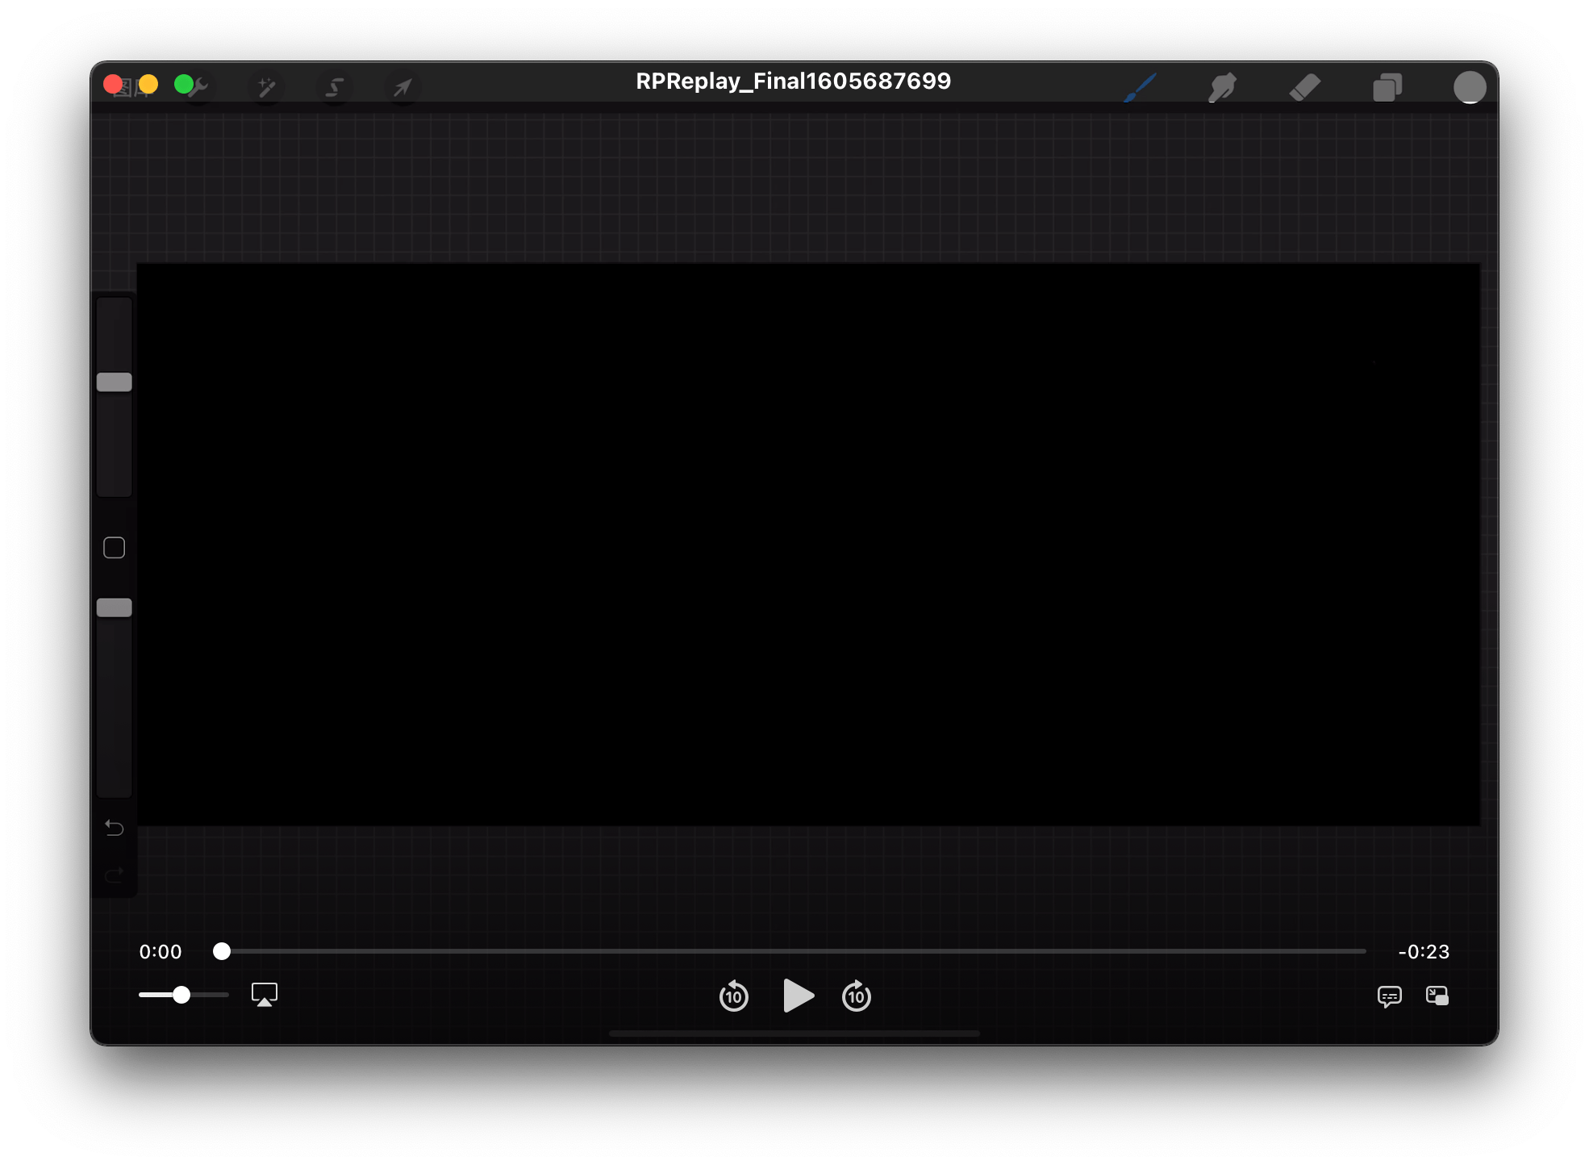
Task: Adjust the volume slider knob
Action: (181, 995)
